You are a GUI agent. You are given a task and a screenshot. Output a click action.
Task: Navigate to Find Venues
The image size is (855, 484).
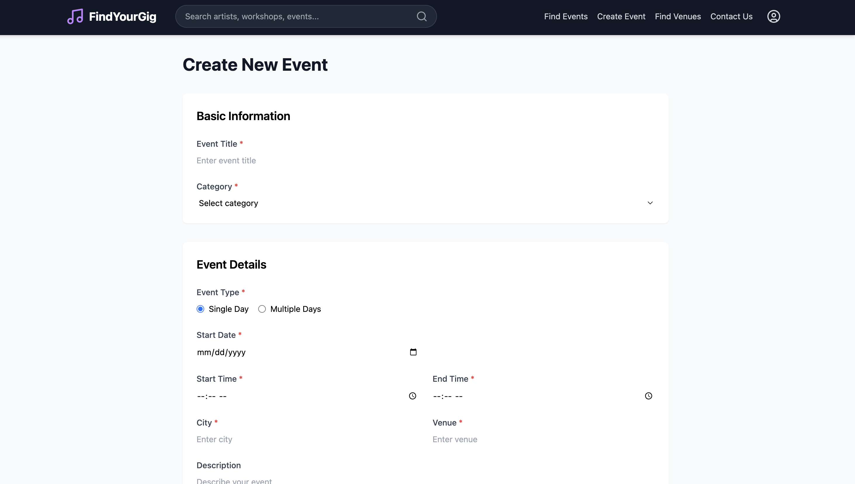coord(678,16)
